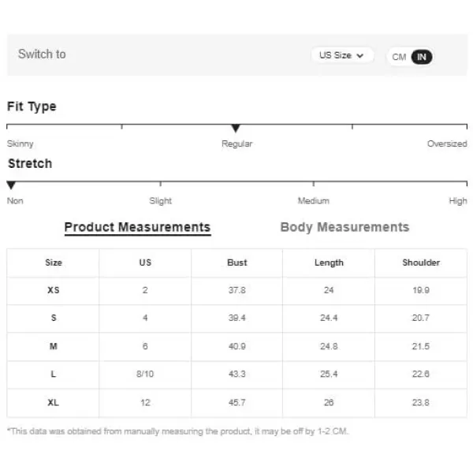This screenshot has width=473, height=473.
Task: Select the IN unit toggle
Action: [422, 57]
